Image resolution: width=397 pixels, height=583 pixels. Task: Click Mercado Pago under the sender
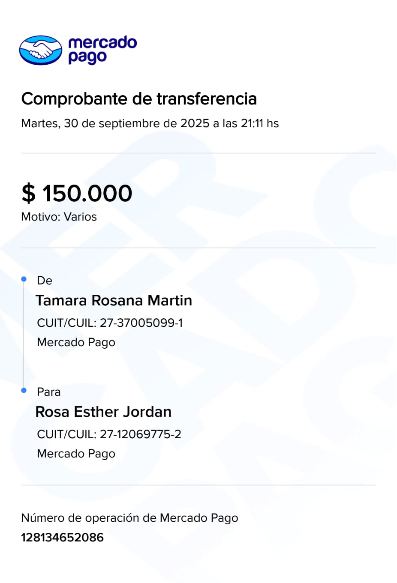click(76, 342)
